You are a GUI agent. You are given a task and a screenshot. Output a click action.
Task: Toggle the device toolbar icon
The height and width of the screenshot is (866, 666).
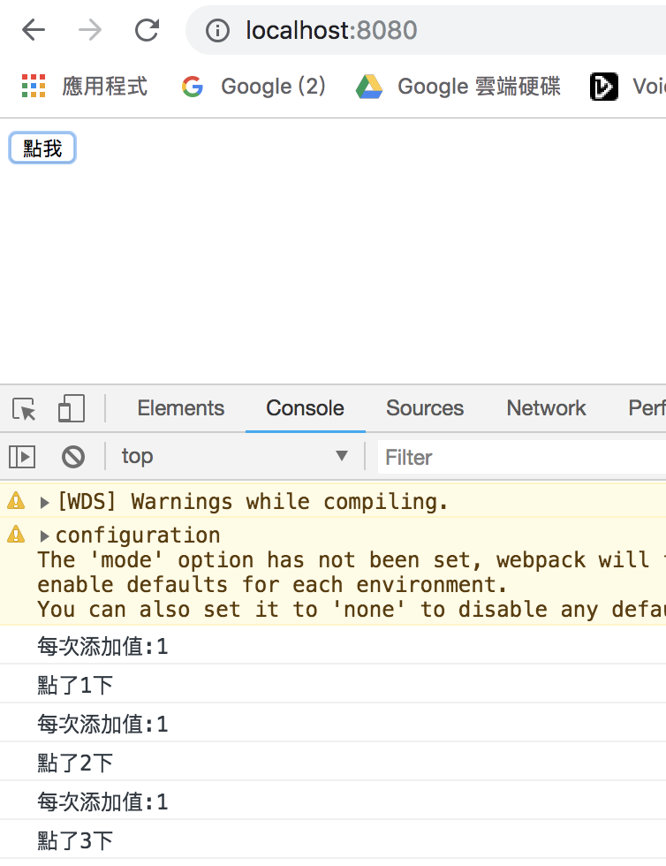[x=72, y=408]
